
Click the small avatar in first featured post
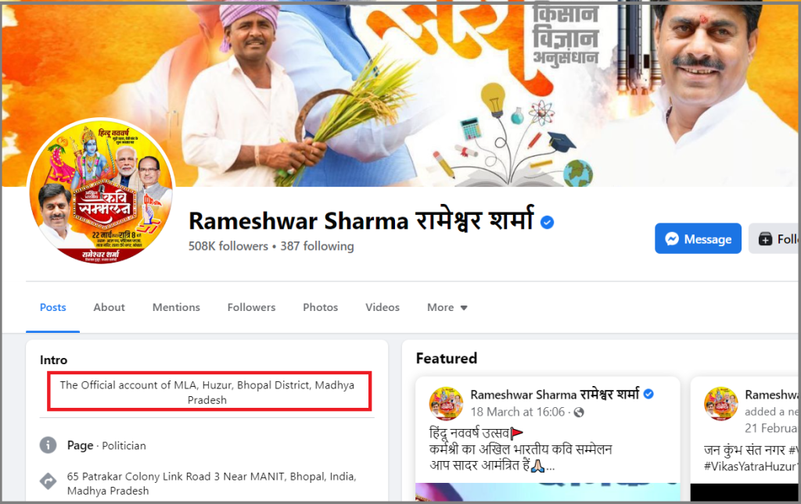(x=446, y=403)
